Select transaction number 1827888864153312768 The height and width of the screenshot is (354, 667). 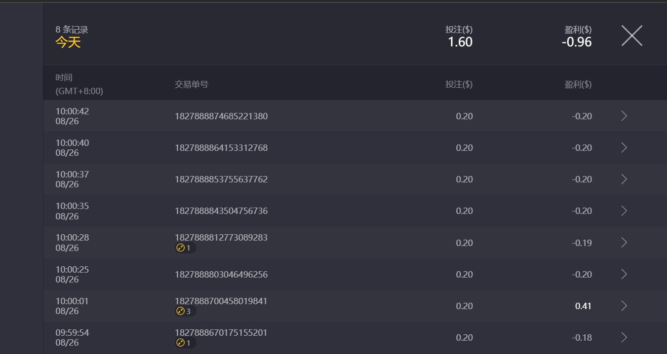[221, 148]
